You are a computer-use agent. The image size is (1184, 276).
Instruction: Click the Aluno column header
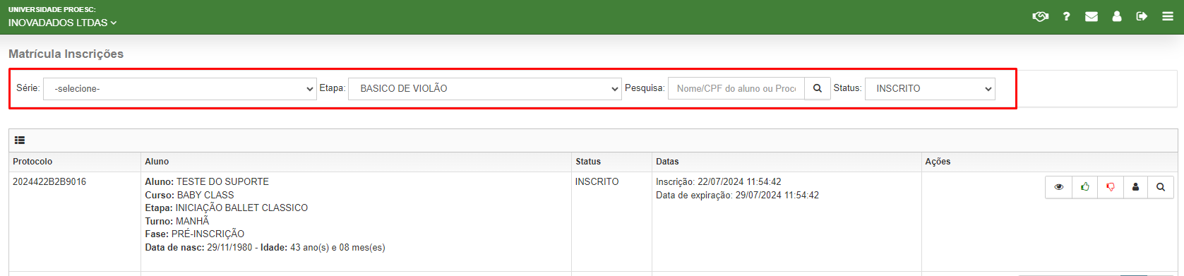click(157, 162)
